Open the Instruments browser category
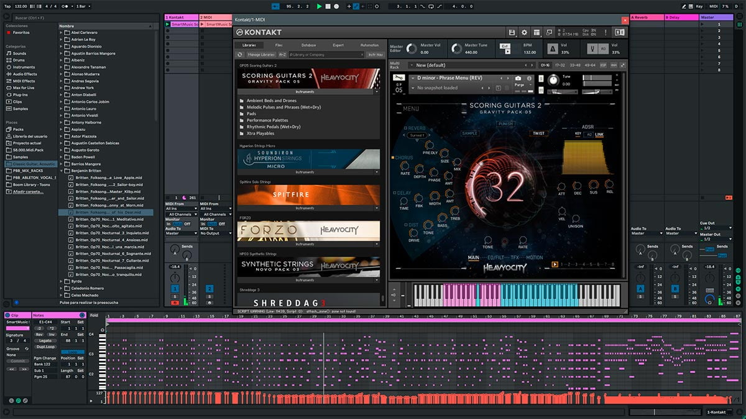Viewport: 746px width, 419px height. pos(24,67)
